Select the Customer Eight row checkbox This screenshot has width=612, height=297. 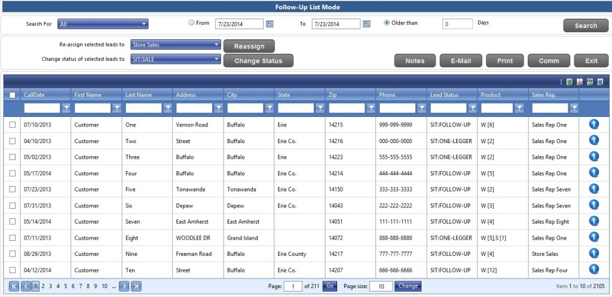(x=13, y=238)
